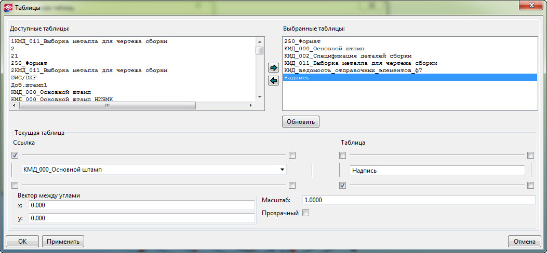Click the Масштаб input field
Screen dimensions: 547x253
pyautogui.click(x=418, y=200)
